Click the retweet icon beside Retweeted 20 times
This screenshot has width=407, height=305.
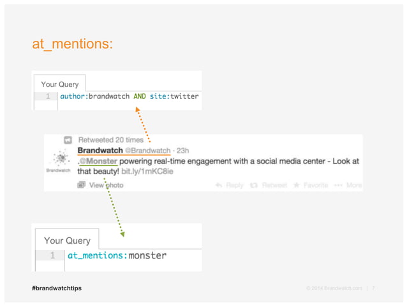tap(68, 140)
